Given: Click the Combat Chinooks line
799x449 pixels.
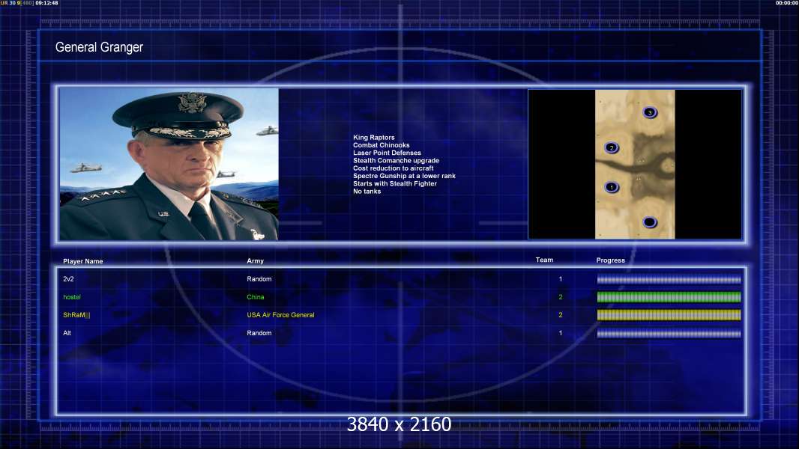Looking at the screenshot, I should tap(382, 145).
